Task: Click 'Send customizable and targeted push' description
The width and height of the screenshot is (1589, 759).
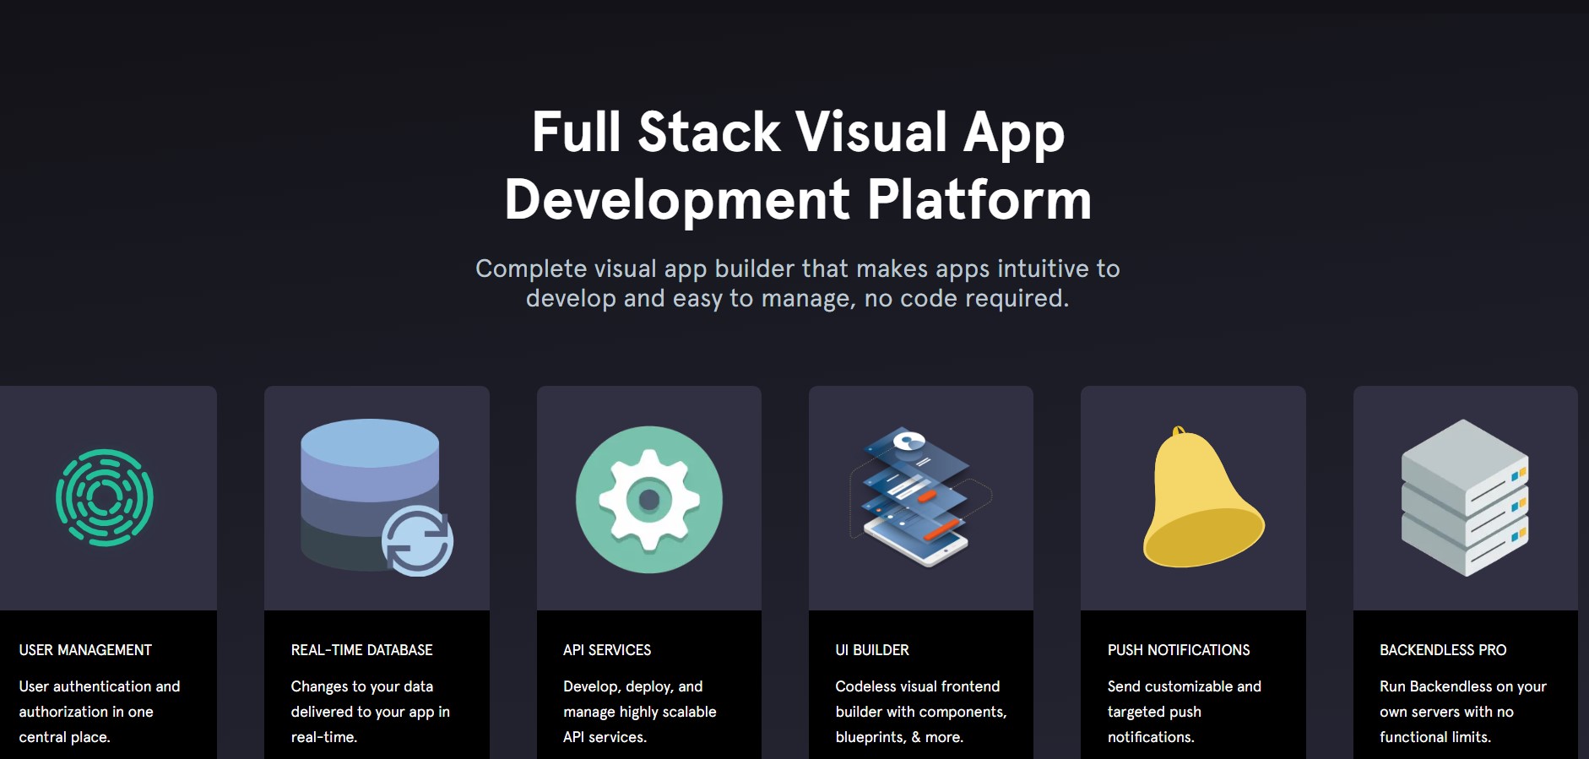Action: click(x=1185, y=712)
